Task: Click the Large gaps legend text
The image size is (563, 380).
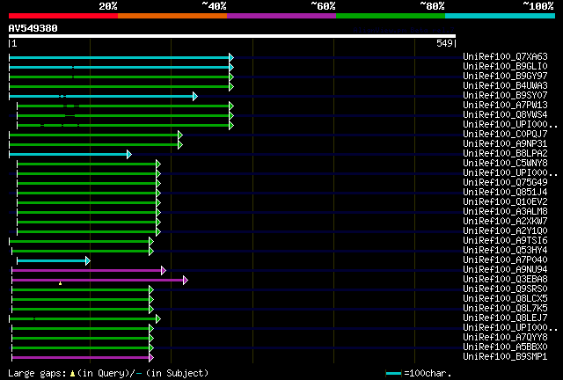Action: coord(37,374)
